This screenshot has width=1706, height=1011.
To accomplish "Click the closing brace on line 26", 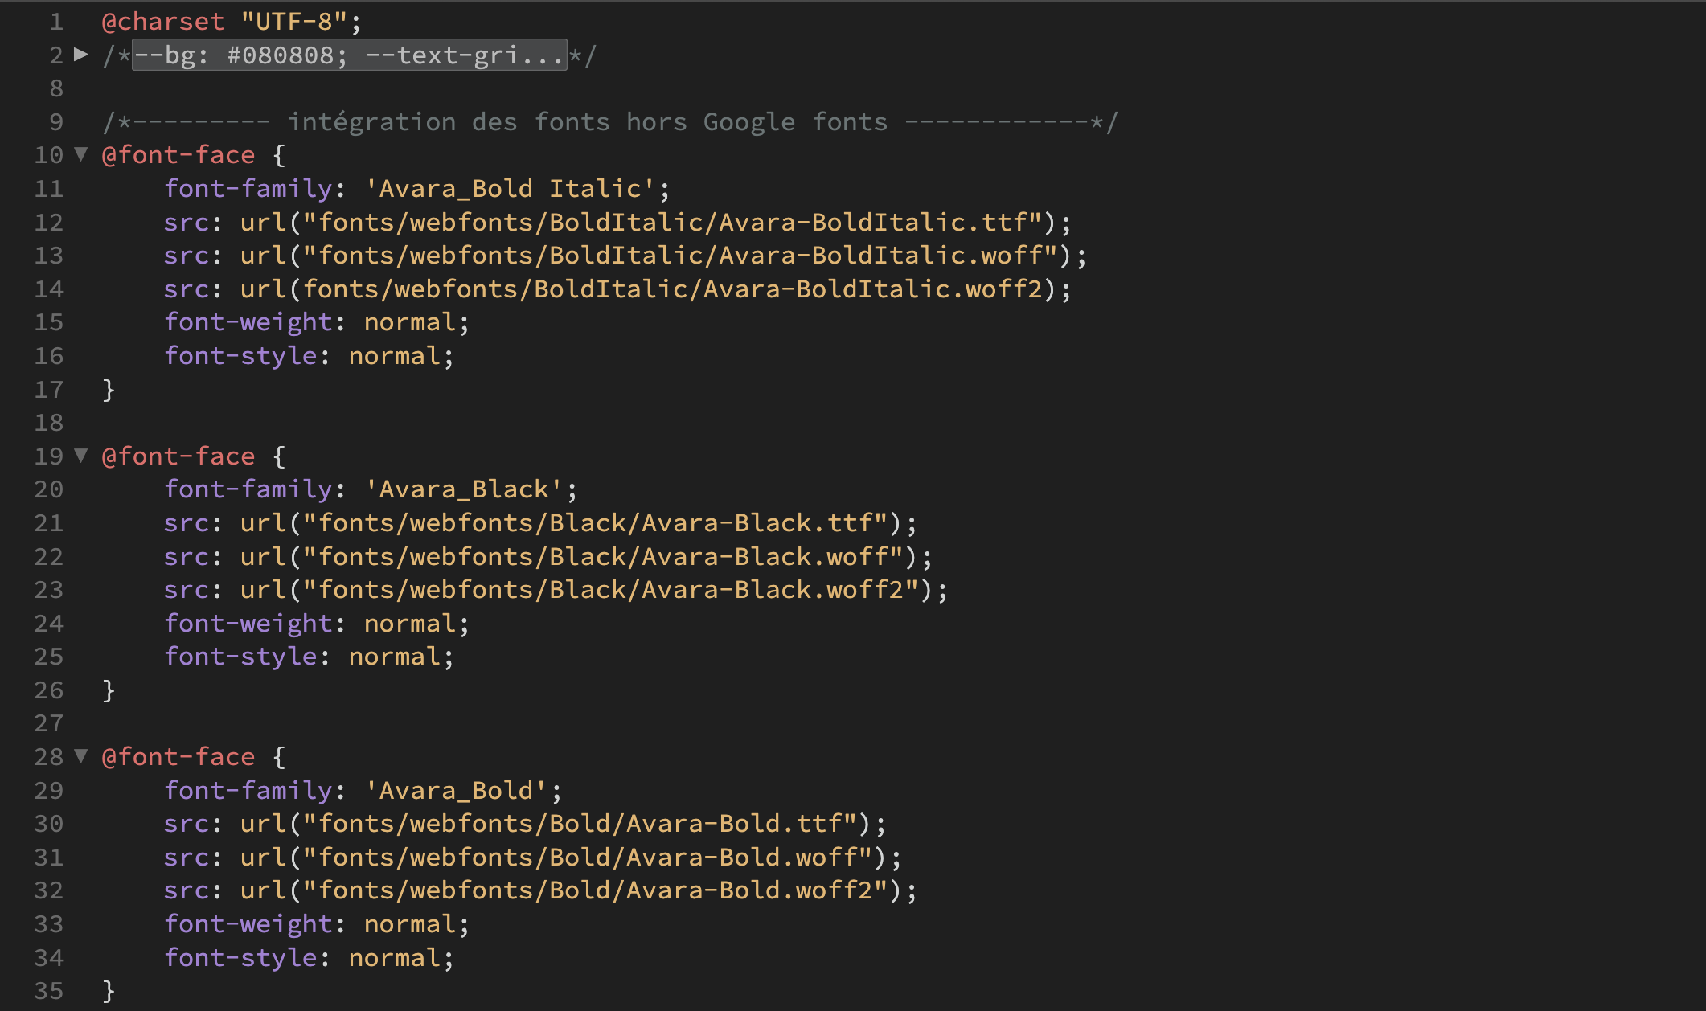I will tap(109, 690).
